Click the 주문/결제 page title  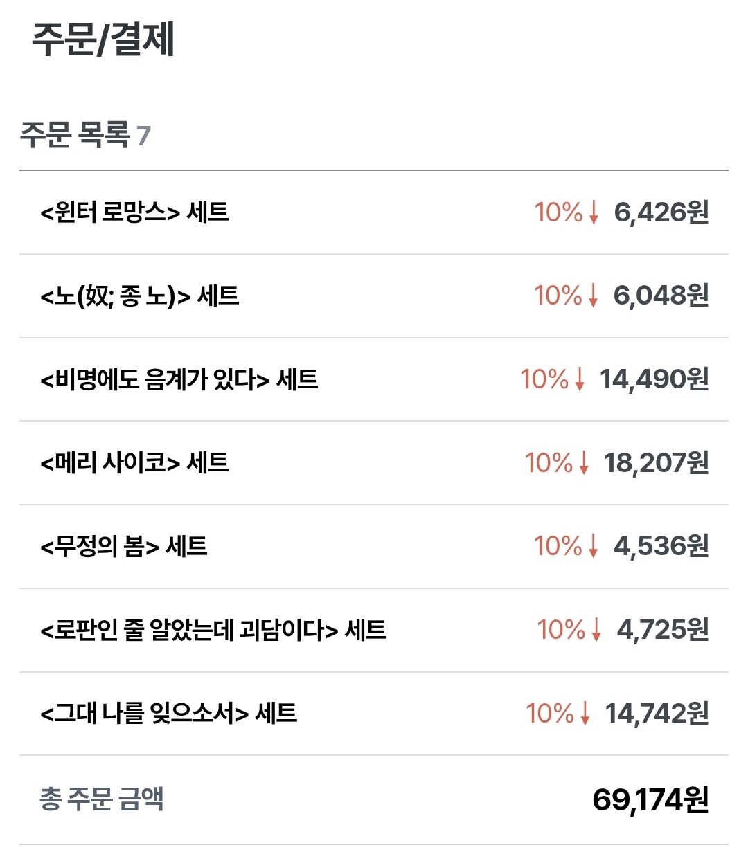pyautogui.click(x=103, y=39)
